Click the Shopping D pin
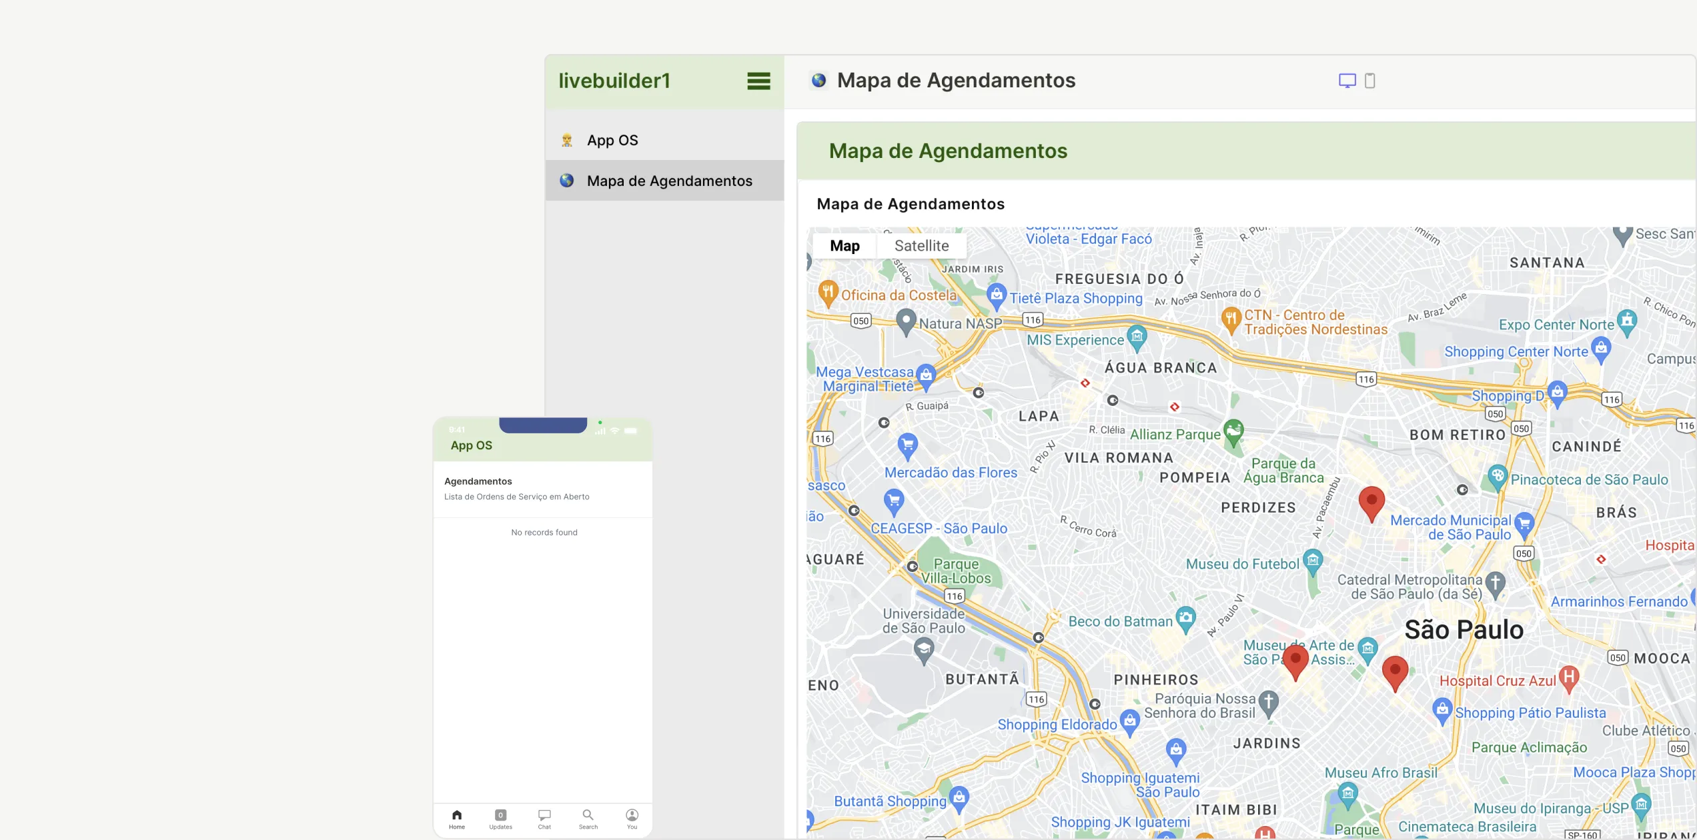 coord(1558,393)
